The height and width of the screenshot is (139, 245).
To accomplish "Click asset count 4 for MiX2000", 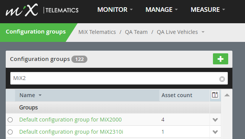I will pyautogui.click(x=163, y=120).
